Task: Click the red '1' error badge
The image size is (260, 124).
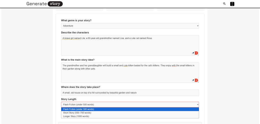Action: pos(196,53)
